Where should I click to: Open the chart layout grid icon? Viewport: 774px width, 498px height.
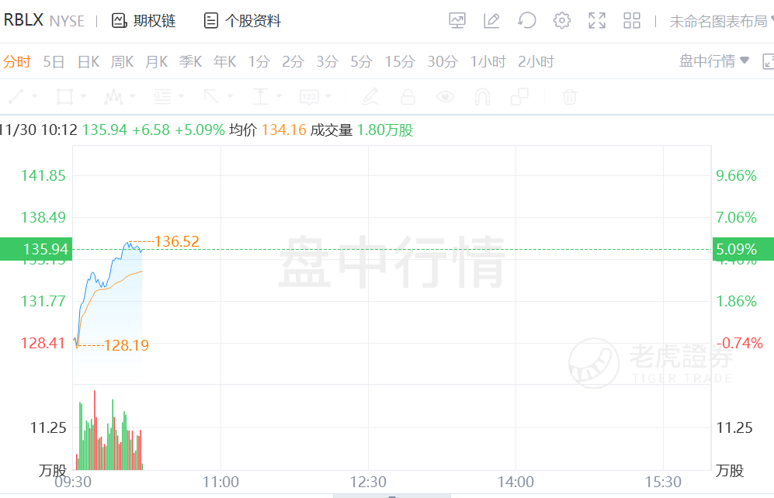tap(632, 21)
